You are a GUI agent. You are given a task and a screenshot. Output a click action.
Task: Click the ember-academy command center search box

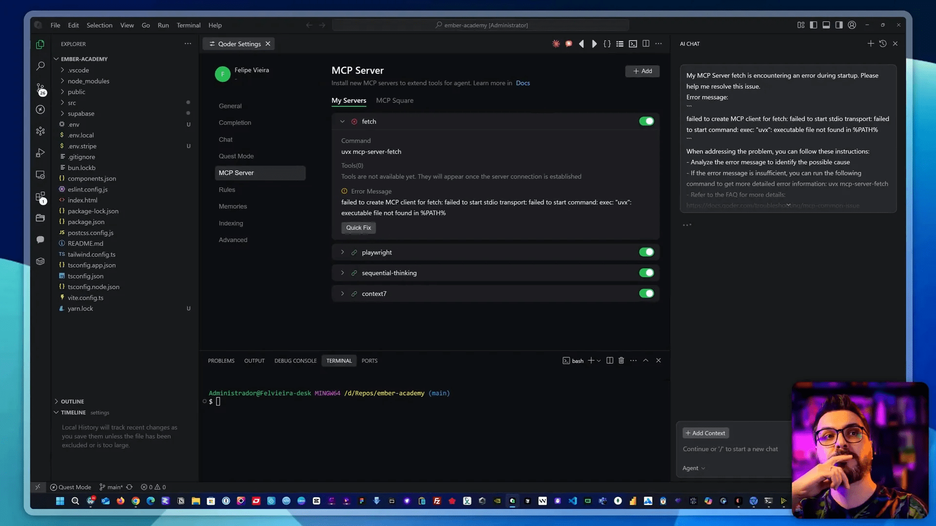click(x=481, y=25)
